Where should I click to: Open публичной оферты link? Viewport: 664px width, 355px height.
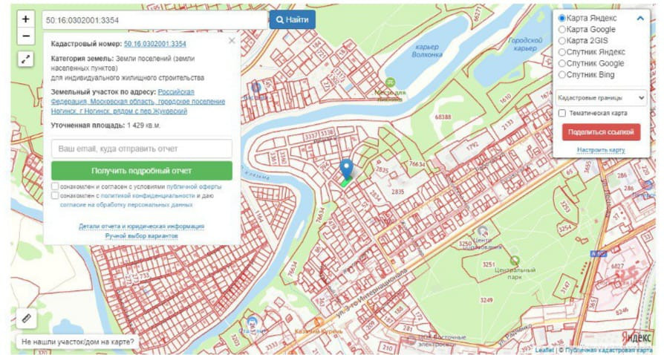(x=194, y=186)
